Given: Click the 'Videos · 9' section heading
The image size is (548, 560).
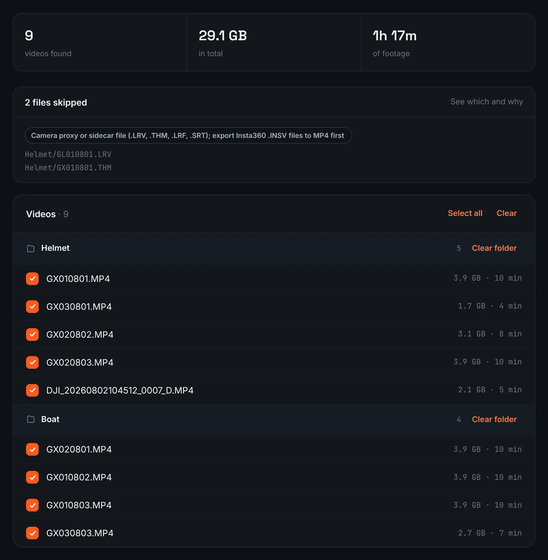Looking at the screenshot, I should tap(47, 214).
